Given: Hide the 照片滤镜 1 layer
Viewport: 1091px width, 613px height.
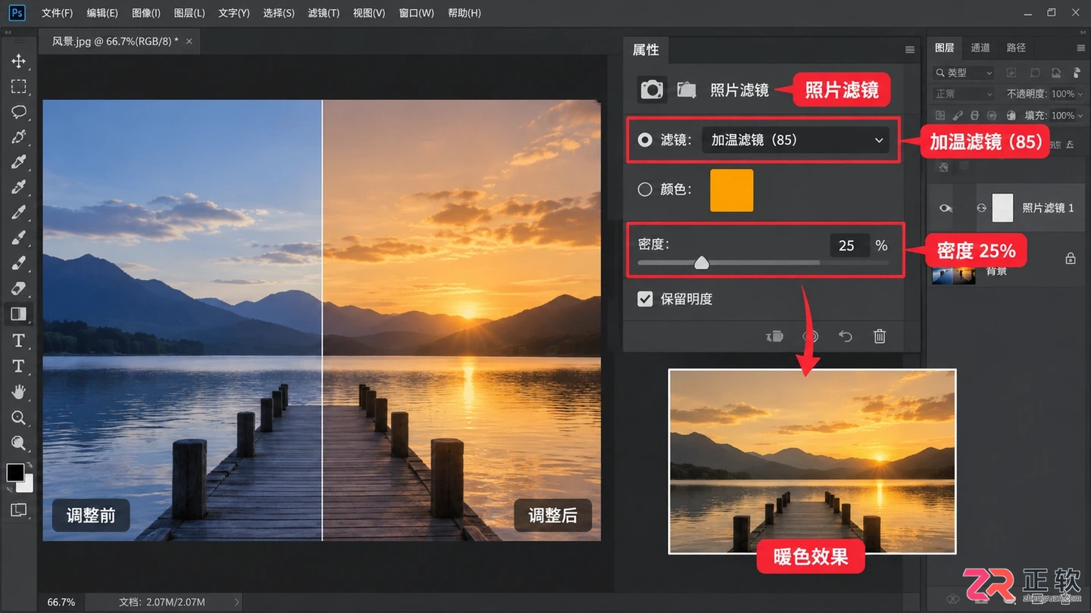Looking at the screenshot, I should [946, 208].
